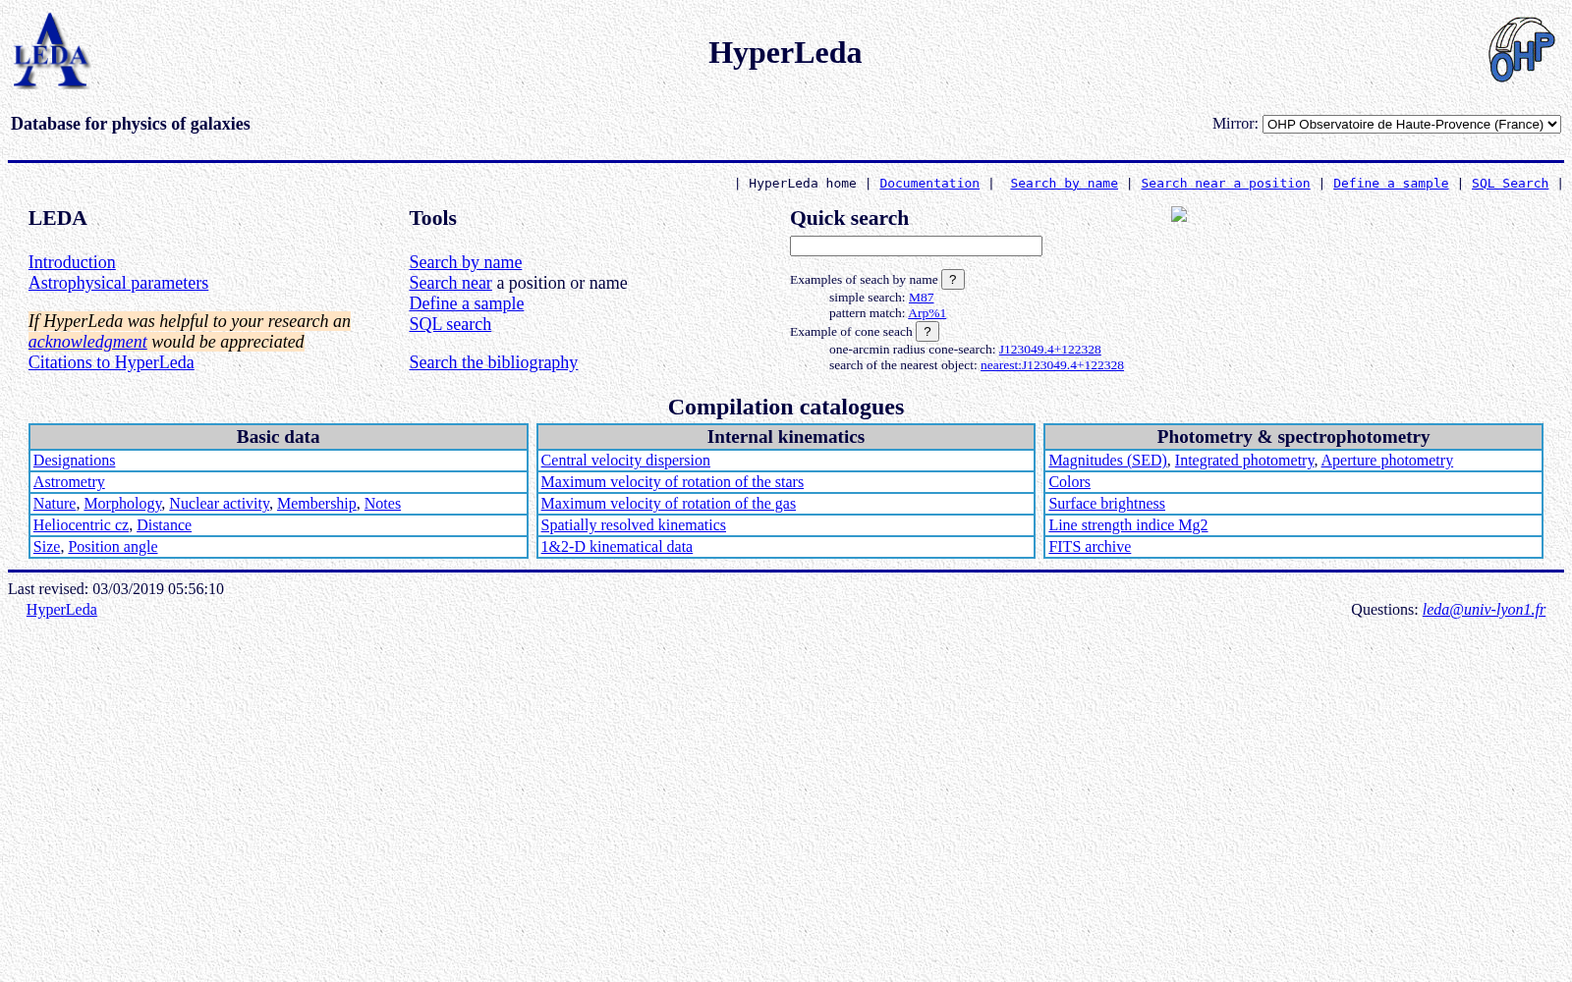Click the LEDA logo icon
Image resolution: width=1572 pixels, height=982 pixels.
51,51
